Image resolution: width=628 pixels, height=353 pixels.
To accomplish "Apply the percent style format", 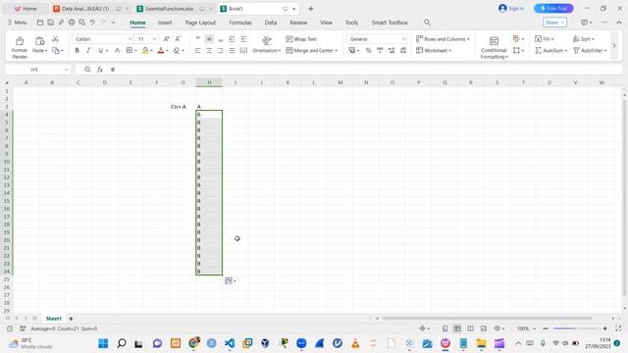I will click(368, 50).
